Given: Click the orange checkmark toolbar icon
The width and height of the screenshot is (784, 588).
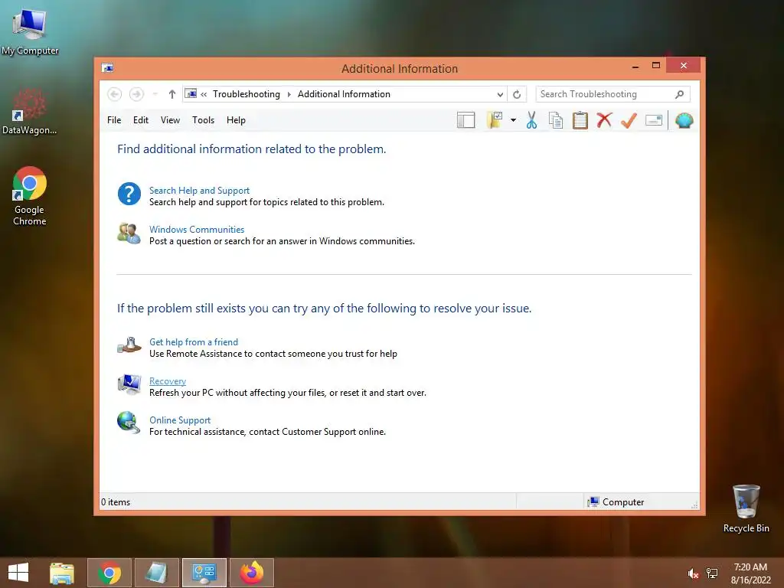Looking at the screenshot, I should pos(629,120).
